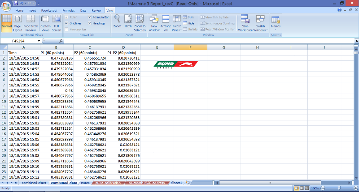Select all cells with the corner button

pyautogui.click(x=4, y=47)
